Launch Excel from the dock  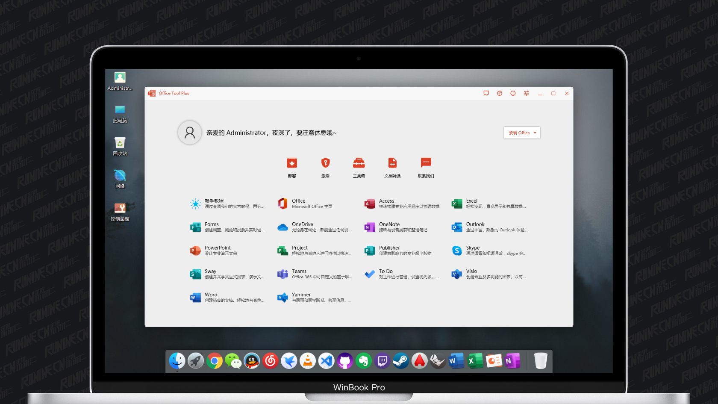475,361
